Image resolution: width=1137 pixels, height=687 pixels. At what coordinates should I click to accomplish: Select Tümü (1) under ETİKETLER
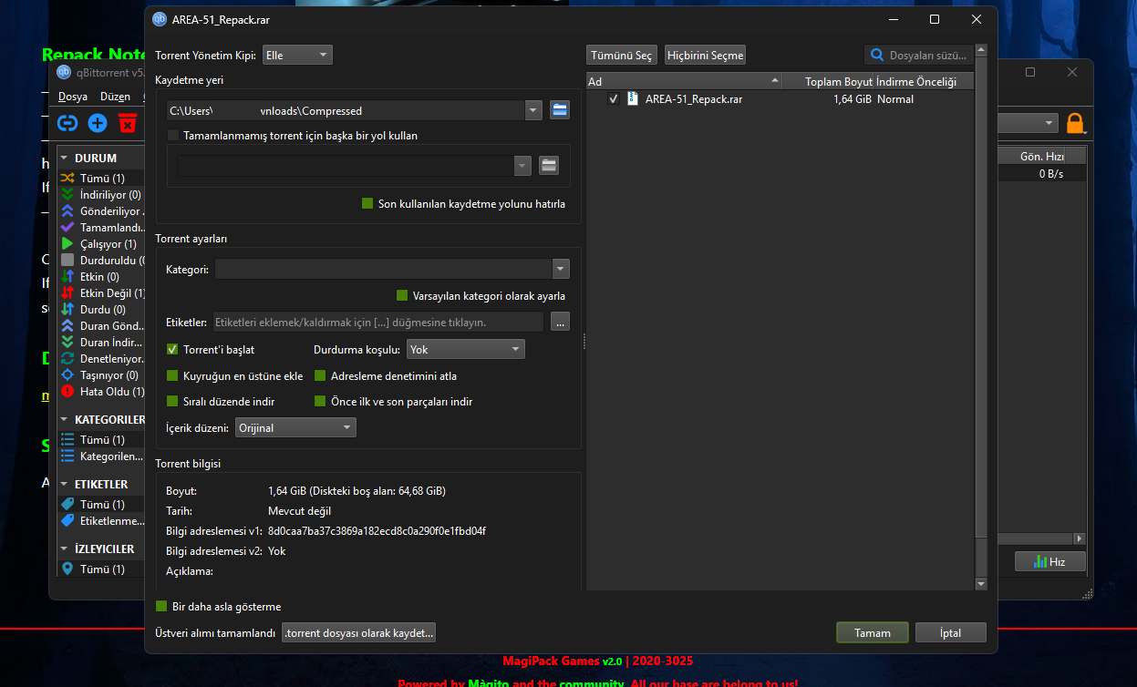(x=101, y=505)
